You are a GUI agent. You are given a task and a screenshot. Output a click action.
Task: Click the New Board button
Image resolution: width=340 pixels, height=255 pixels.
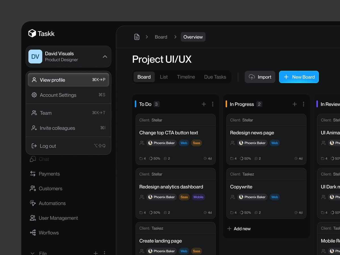click(x=299, y=77)
